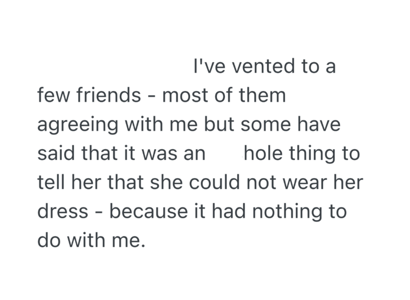Click the word "few" in the text
This screenshot has height=300, width=410.
coord(50,95)
